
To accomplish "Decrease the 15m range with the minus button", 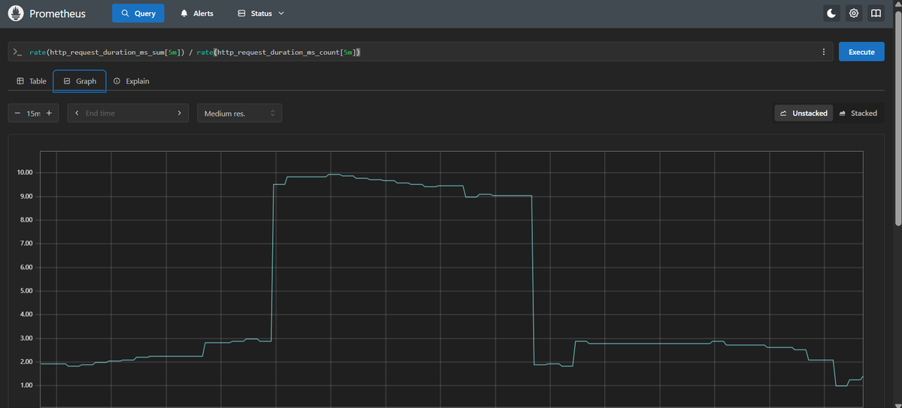I will point(17,113).
